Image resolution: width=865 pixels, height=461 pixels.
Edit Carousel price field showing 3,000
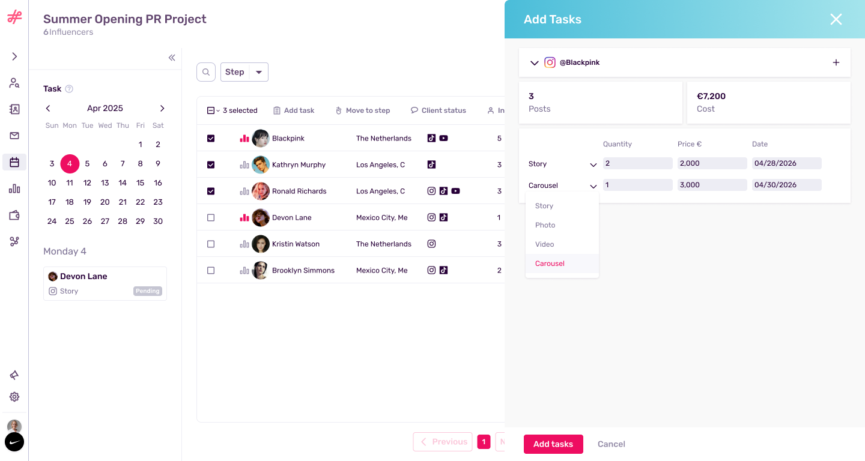tap(712, 185)
